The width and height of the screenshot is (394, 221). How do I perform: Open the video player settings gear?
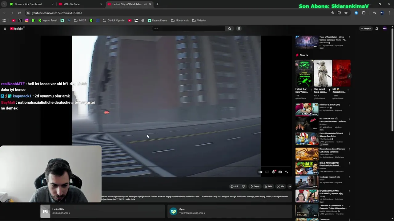pyautogui.click(x=273, y=172)
